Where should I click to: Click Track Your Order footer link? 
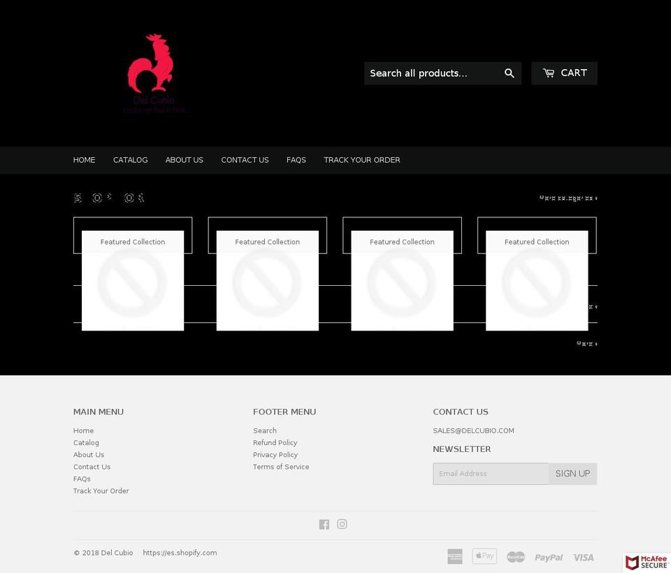(101, 491)
